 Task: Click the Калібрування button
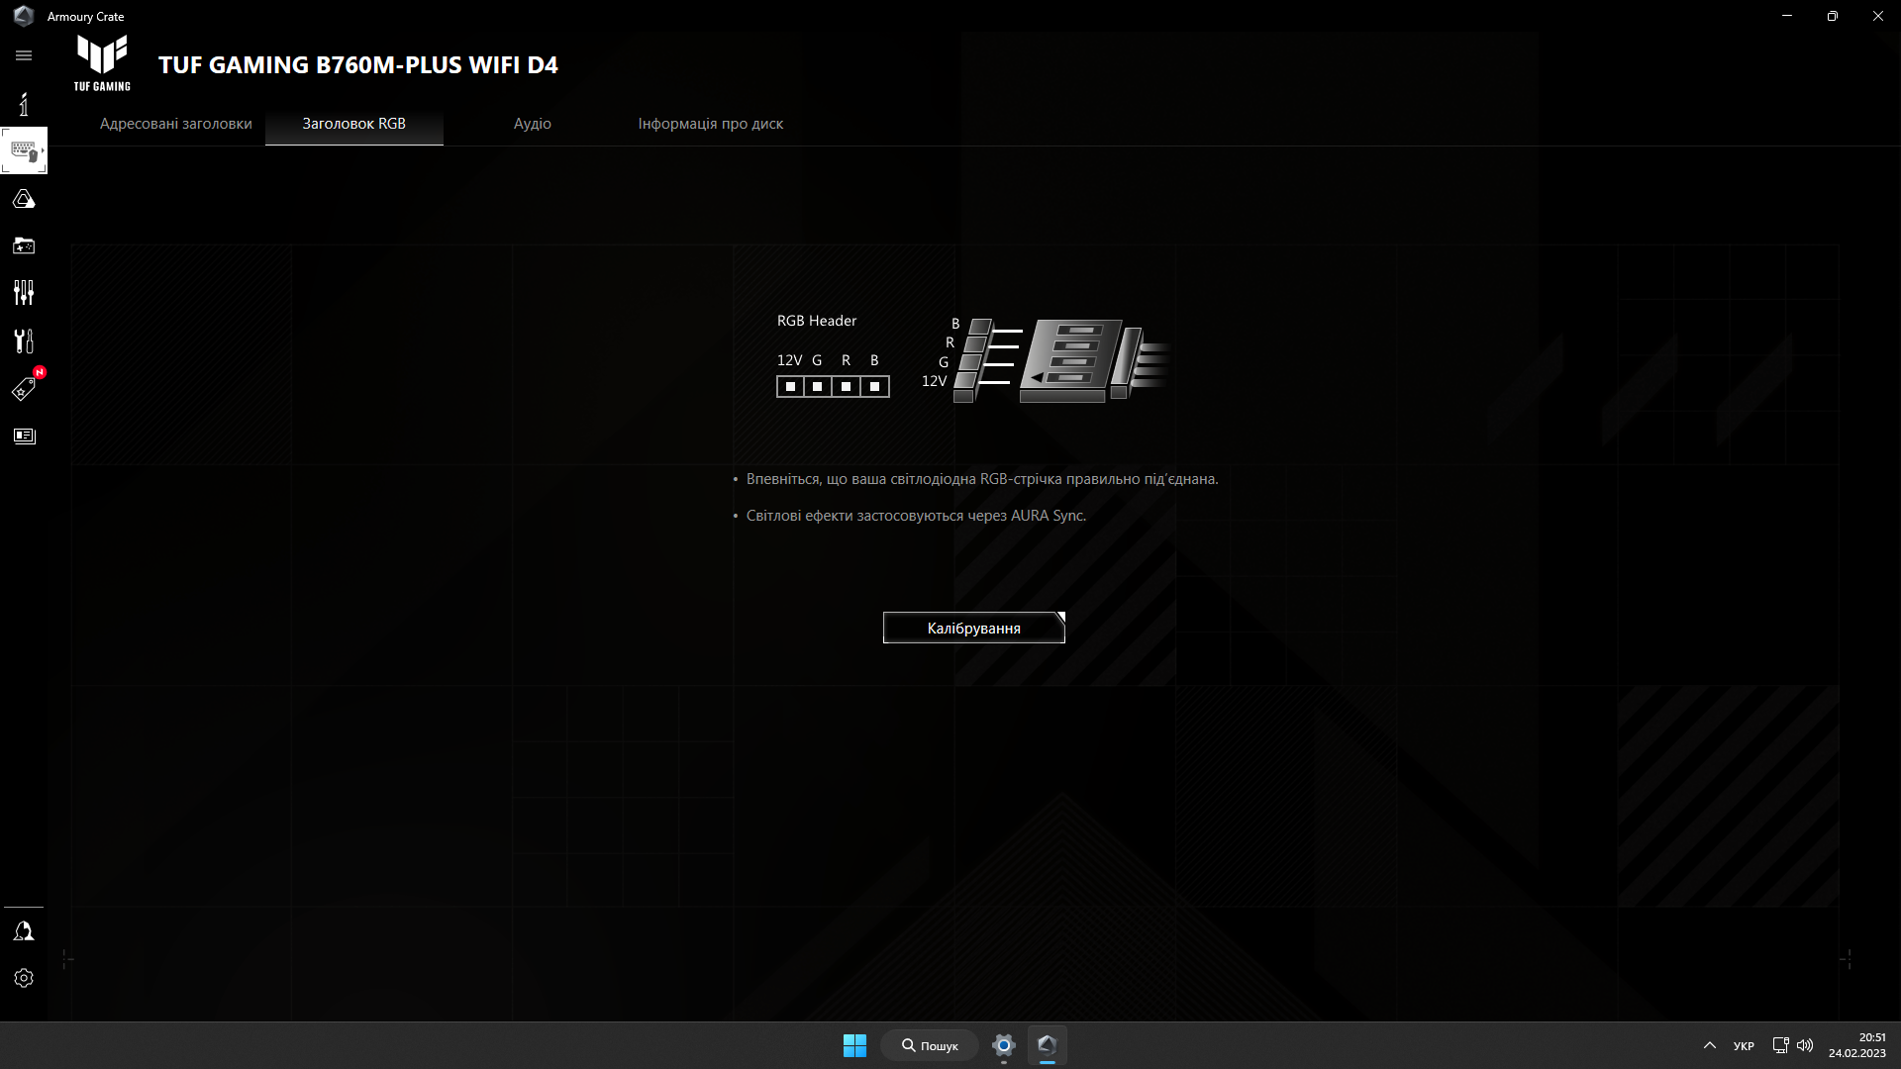973,628
